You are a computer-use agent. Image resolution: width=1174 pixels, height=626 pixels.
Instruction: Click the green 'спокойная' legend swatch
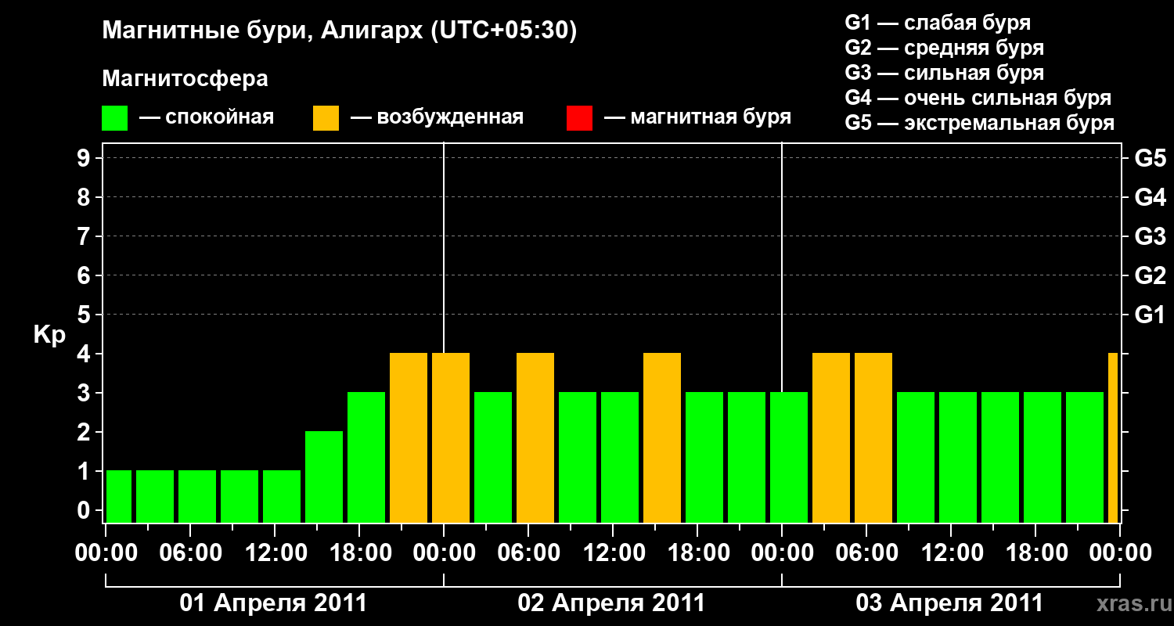click(115, 118)
